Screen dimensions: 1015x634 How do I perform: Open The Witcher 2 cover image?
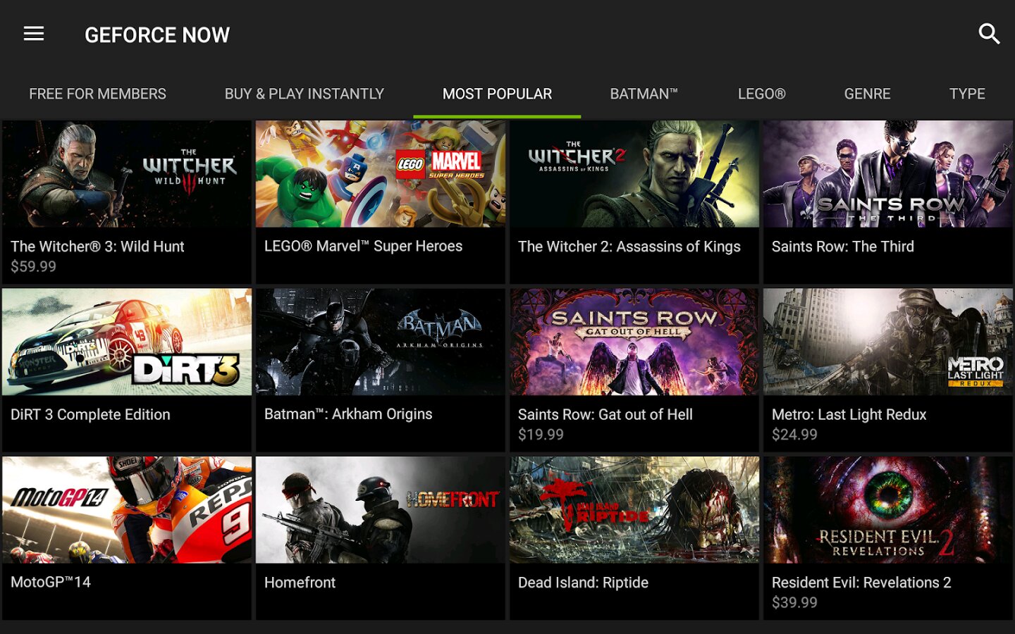[x=634, y=174]
